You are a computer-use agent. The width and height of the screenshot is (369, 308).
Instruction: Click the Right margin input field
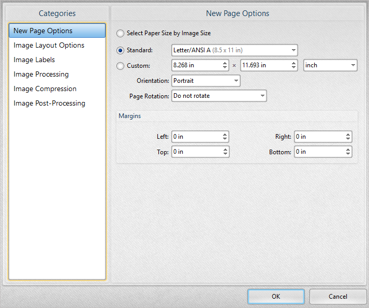tap(318, 137)
